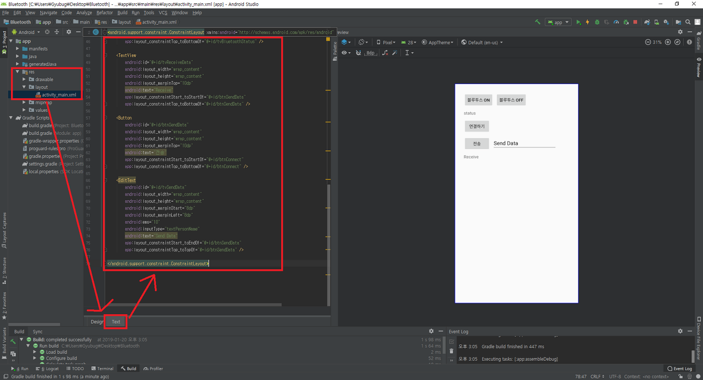The width and height of the screenshot is (703, 380).
Task: Open the Terminal tool window
Action: tap(102, 368)
